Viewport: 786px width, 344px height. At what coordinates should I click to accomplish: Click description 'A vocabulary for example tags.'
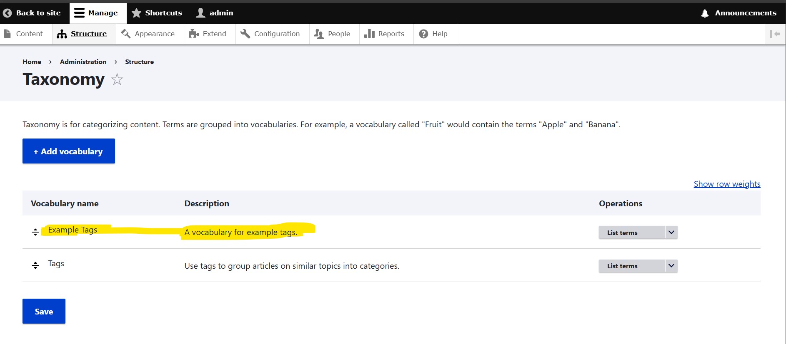(241, 232)
